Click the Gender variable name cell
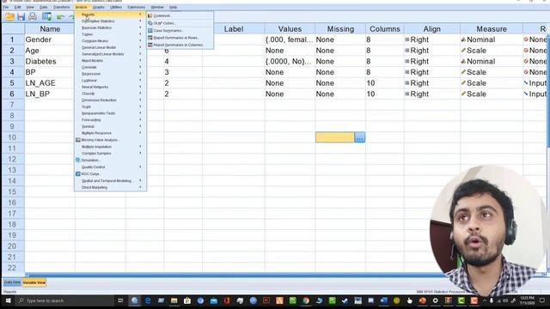Screen dimensions: 550x309 tap(50, 39)
